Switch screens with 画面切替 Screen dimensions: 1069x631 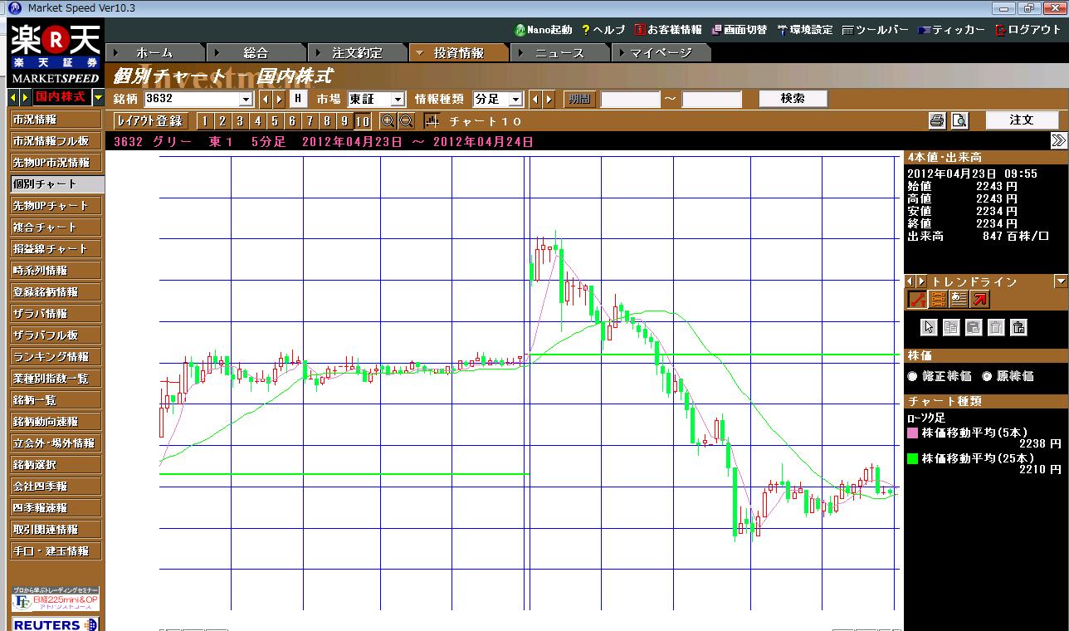739,30
